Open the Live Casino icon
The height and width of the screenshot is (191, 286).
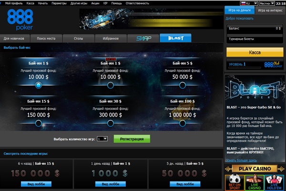255,182
